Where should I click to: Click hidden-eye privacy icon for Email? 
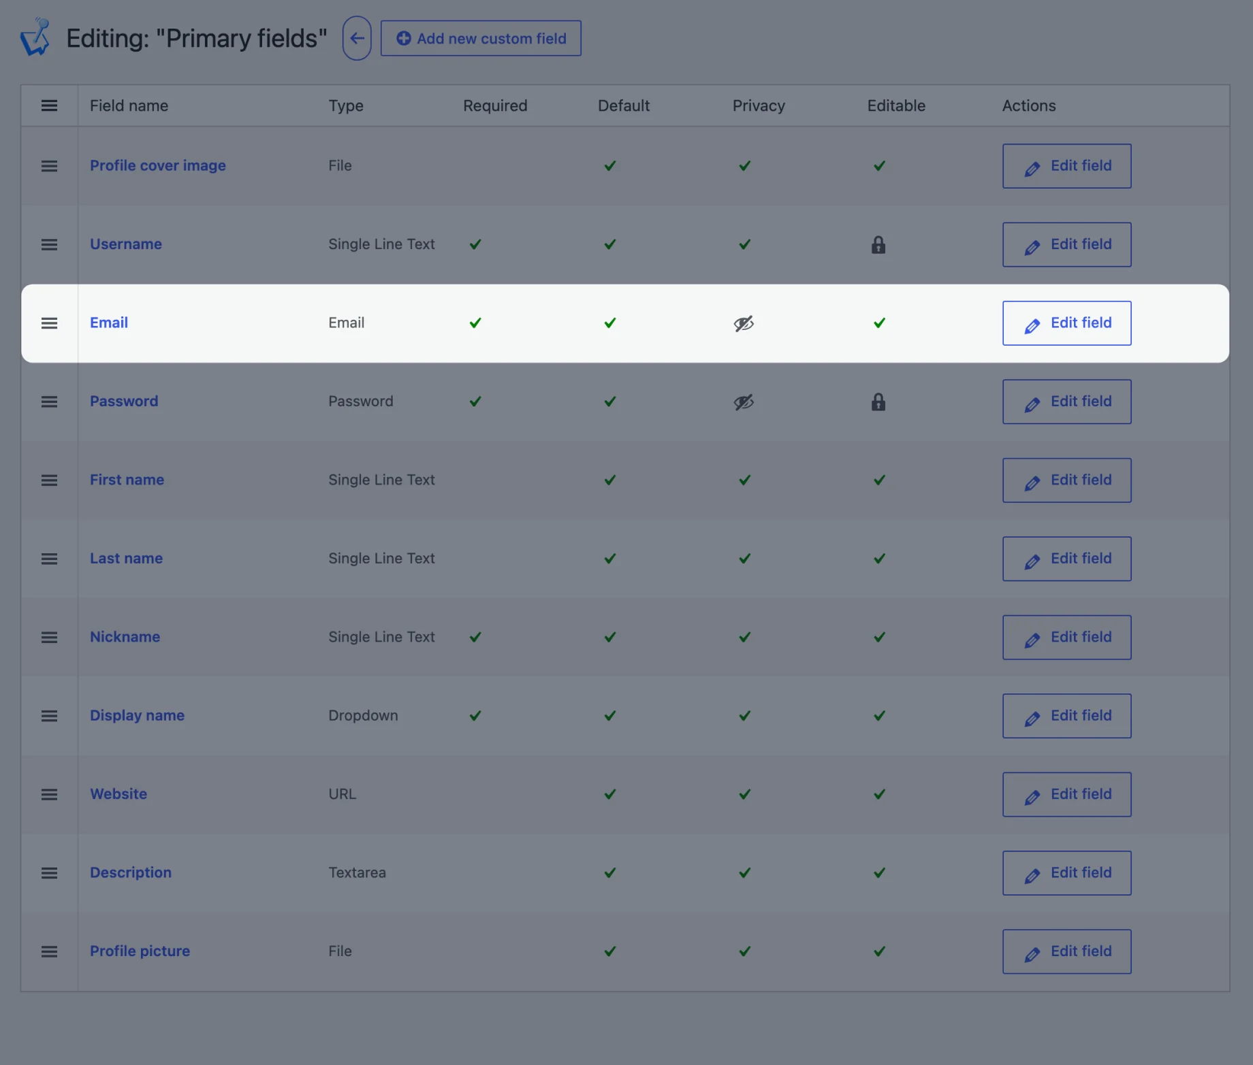tap(744, 323)
